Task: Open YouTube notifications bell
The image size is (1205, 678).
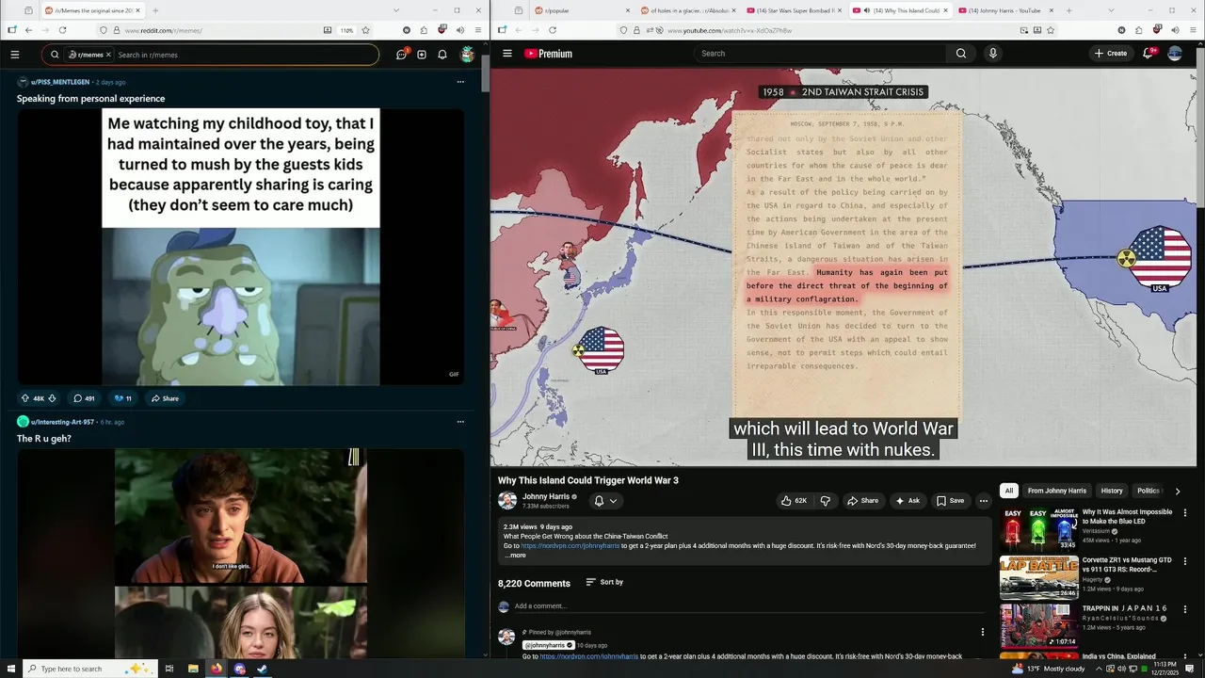Action: tap(1148, 54)
